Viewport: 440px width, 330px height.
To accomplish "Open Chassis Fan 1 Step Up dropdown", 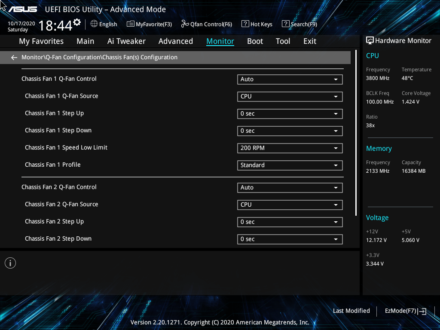I will point(290,113).
